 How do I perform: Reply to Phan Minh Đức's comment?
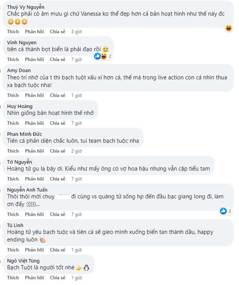click(x=34, y=151)
